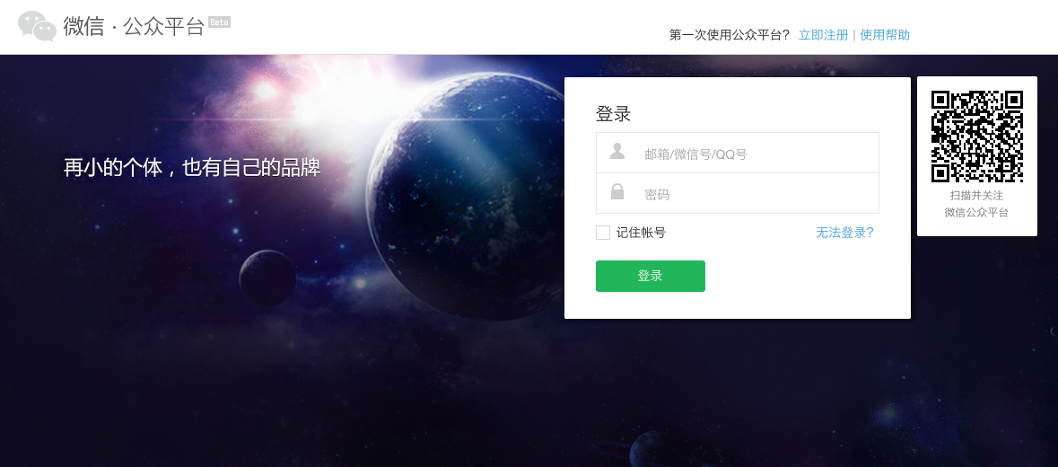Click the 登录 heading in the login panel
Image resolution: width=1058 pixels, height=467 pixels.
tap(613, 113)
